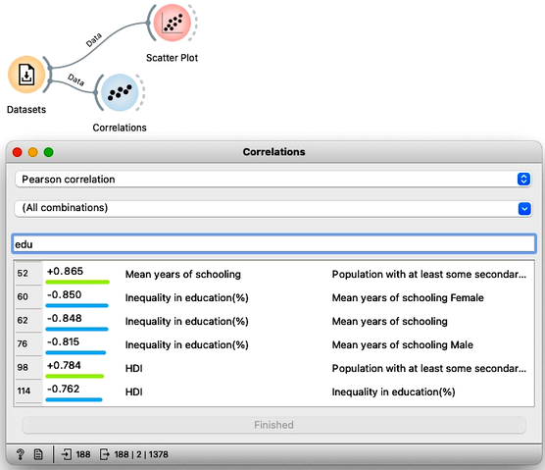Click the Finished progress button
545x470 pixels.
pos(273,425)
